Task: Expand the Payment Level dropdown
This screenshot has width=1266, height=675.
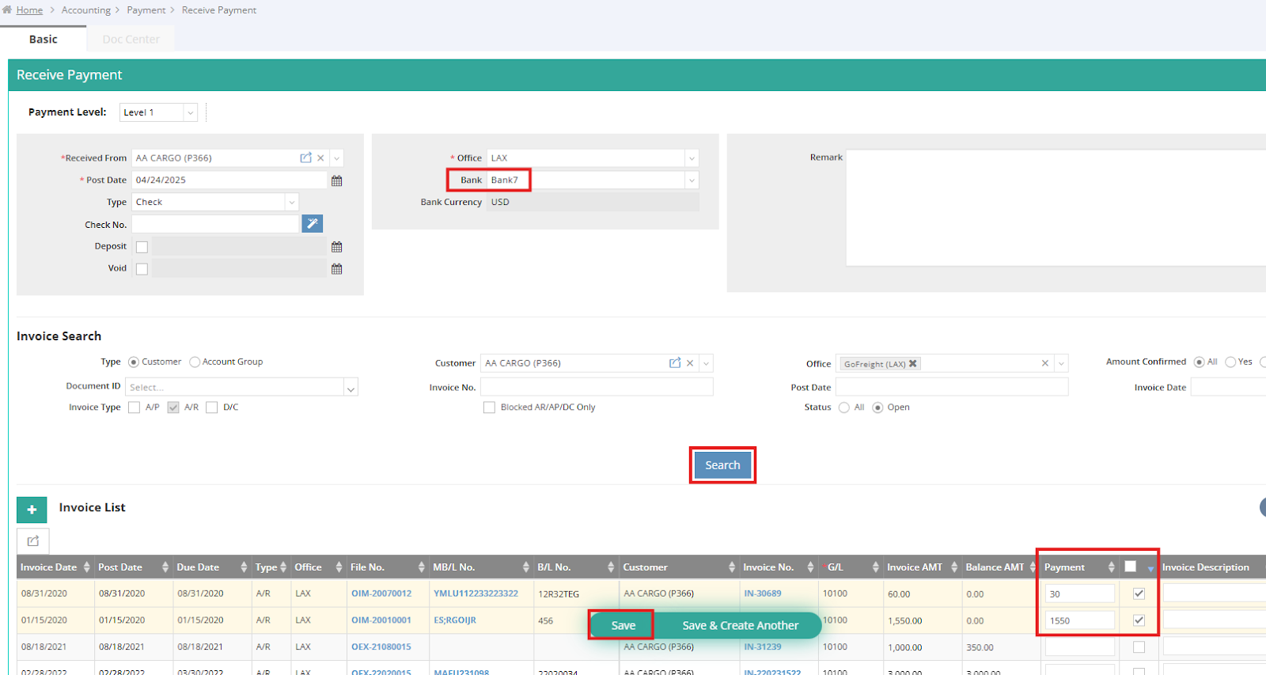Action: pyautogui.click(x=190, y=112)
